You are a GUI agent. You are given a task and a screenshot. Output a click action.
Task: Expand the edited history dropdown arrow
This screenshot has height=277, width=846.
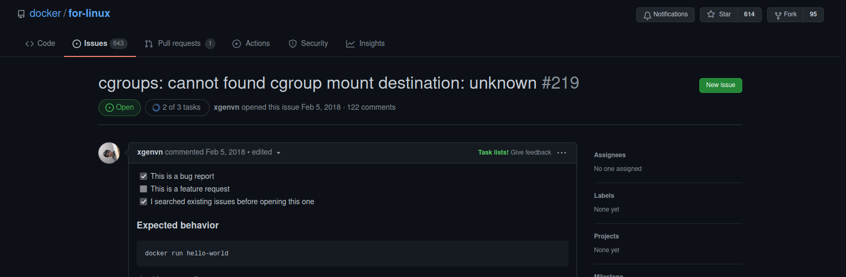[278, 153]
